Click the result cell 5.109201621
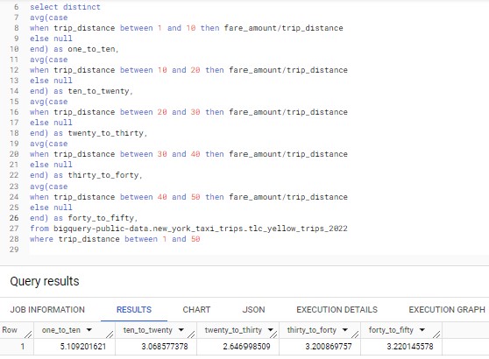Viewport: 489px width, 359px height. coord(83,346)
